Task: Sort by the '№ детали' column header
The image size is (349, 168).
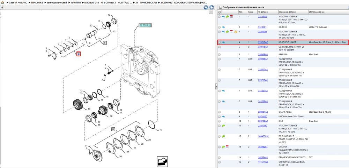Action: [267, 12]
